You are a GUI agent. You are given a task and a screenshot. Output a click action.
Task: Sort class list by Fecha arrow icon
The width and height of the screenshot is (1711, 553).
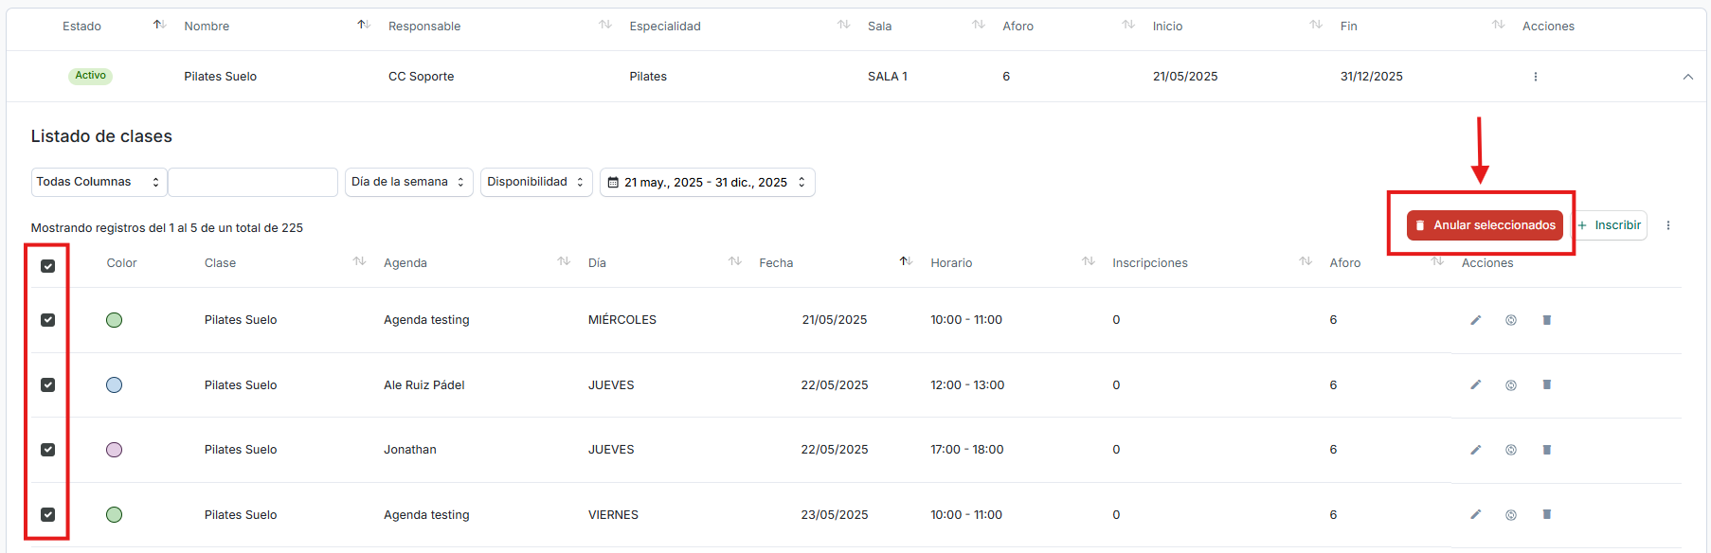(x=906, y=261)
